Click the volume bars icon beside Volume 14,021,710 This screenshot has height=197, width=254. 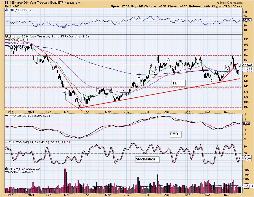(7, 169)
